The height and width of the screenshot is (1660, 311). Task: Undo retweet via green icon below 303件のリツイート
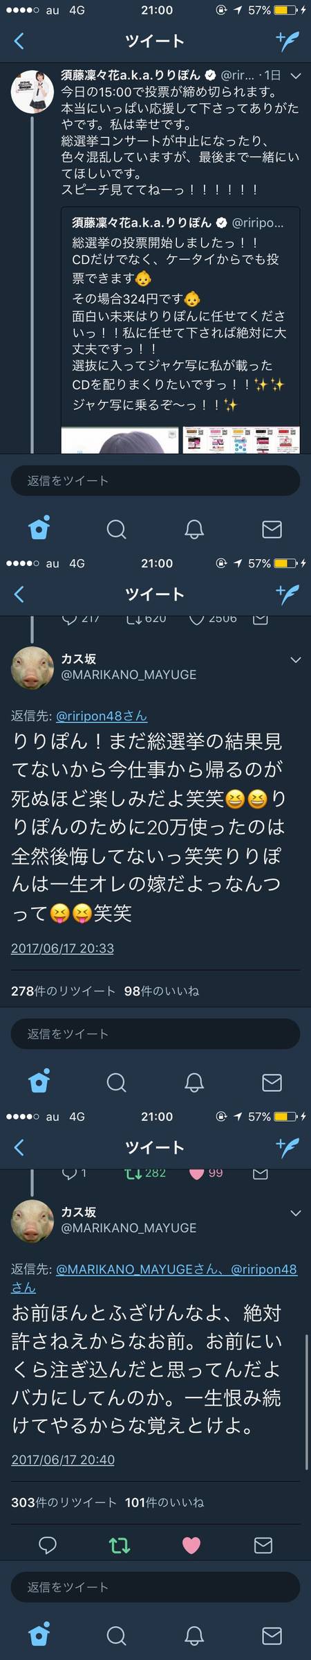[120, 1544]
